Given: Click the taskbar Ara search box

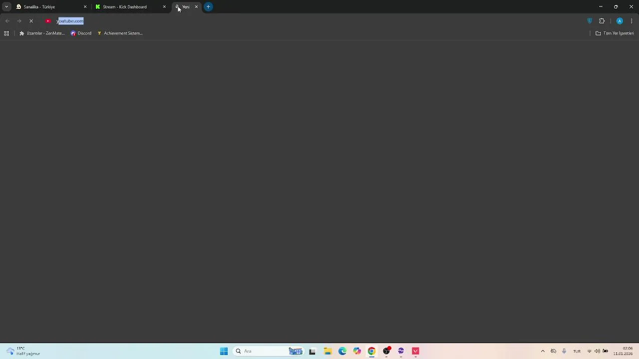Looking at the screenshot, I should [269, 351].
